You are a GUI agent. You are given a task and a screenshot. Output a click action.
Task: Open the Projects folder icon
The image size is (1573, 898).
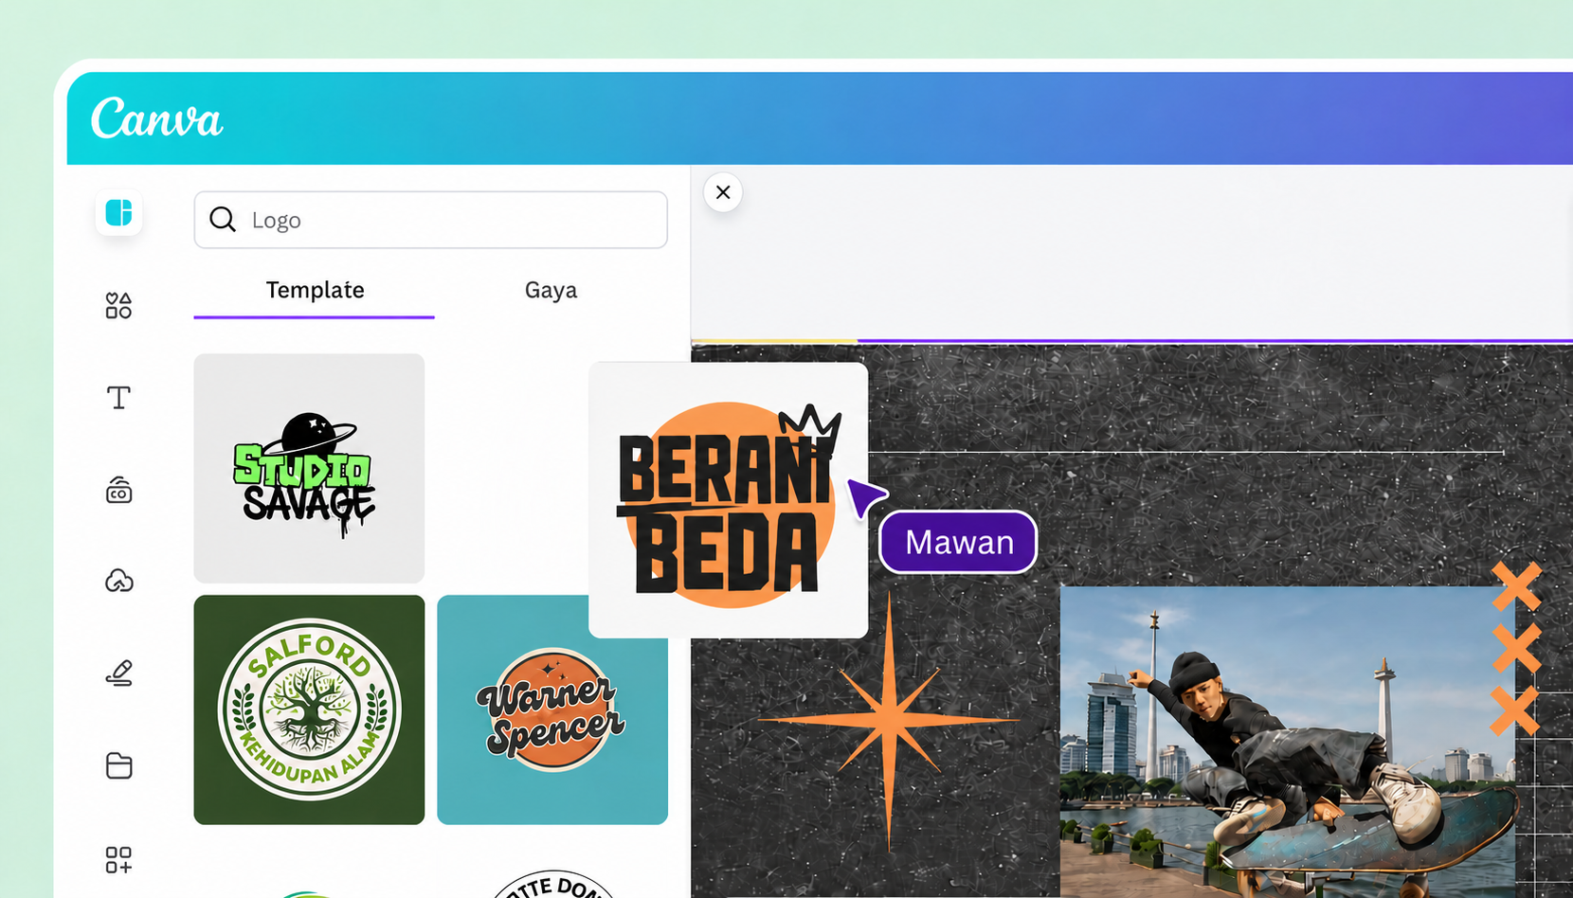click(x=118, y=765)
